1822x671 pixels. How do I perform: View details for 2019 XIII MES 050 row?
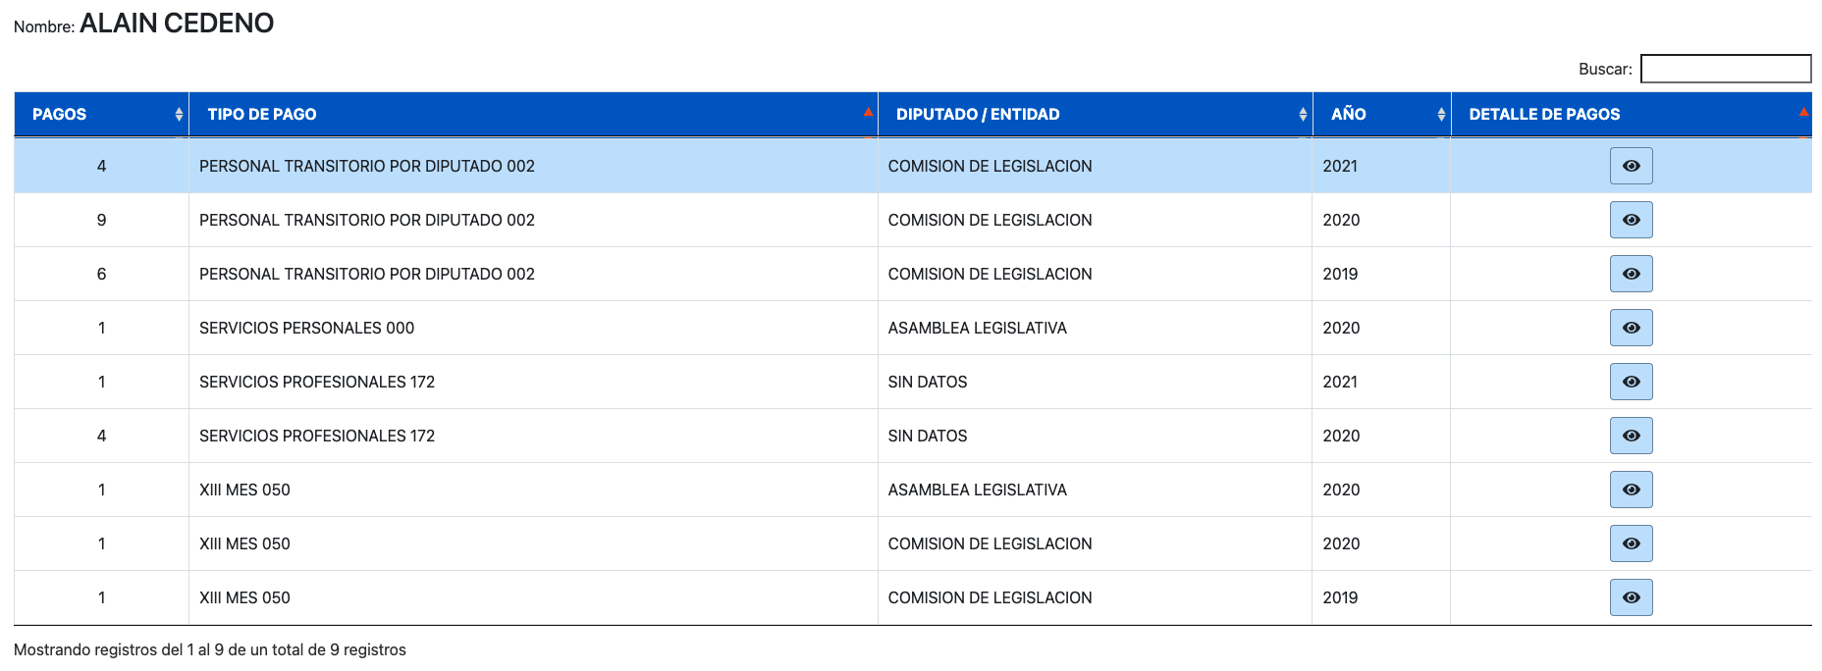pos(1631,597)
